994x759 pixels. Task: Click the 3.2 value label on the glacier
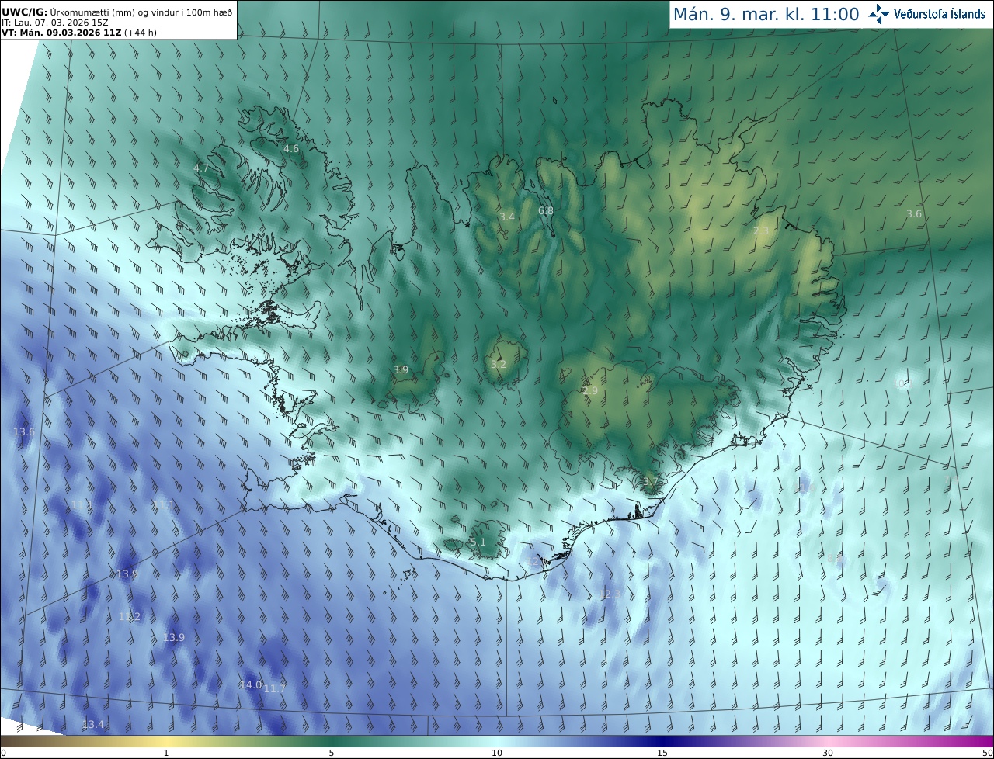pyautogui.click(x=499, y=365)
